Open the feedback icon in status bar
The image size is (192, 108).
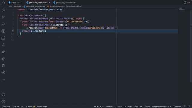coord(184,106)
